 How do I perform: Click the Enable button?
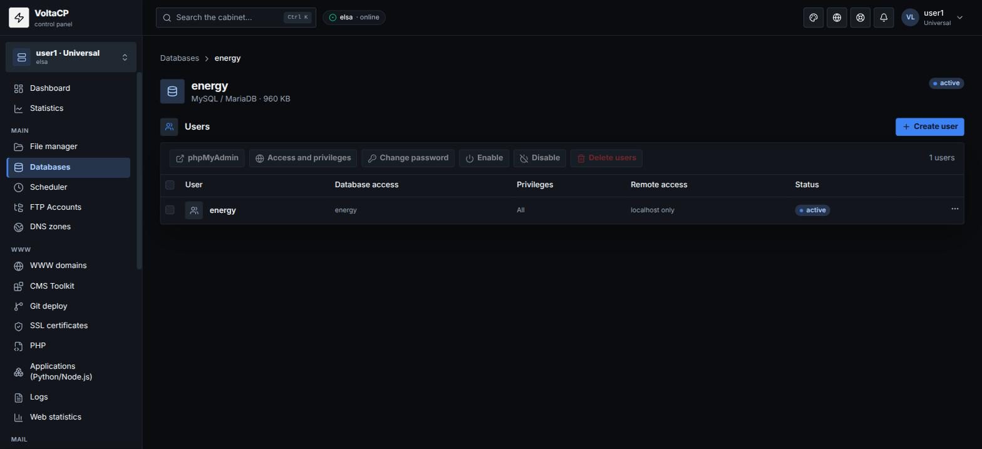point(484,158)
